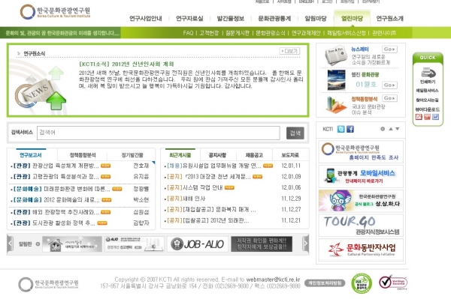Click the round plus icon in the KCTI banner bar
The width and height of the screenshot is (451, 299).
383,129
